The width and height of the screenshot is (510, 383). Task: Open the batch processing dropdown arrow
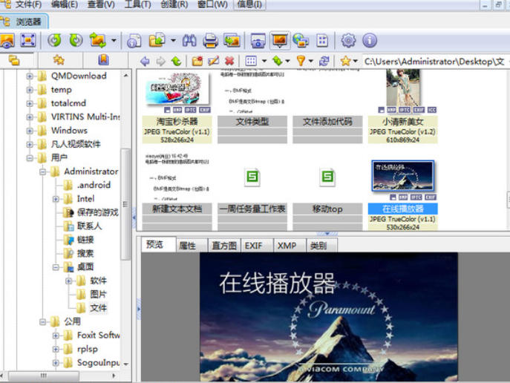tap(173, 41)
